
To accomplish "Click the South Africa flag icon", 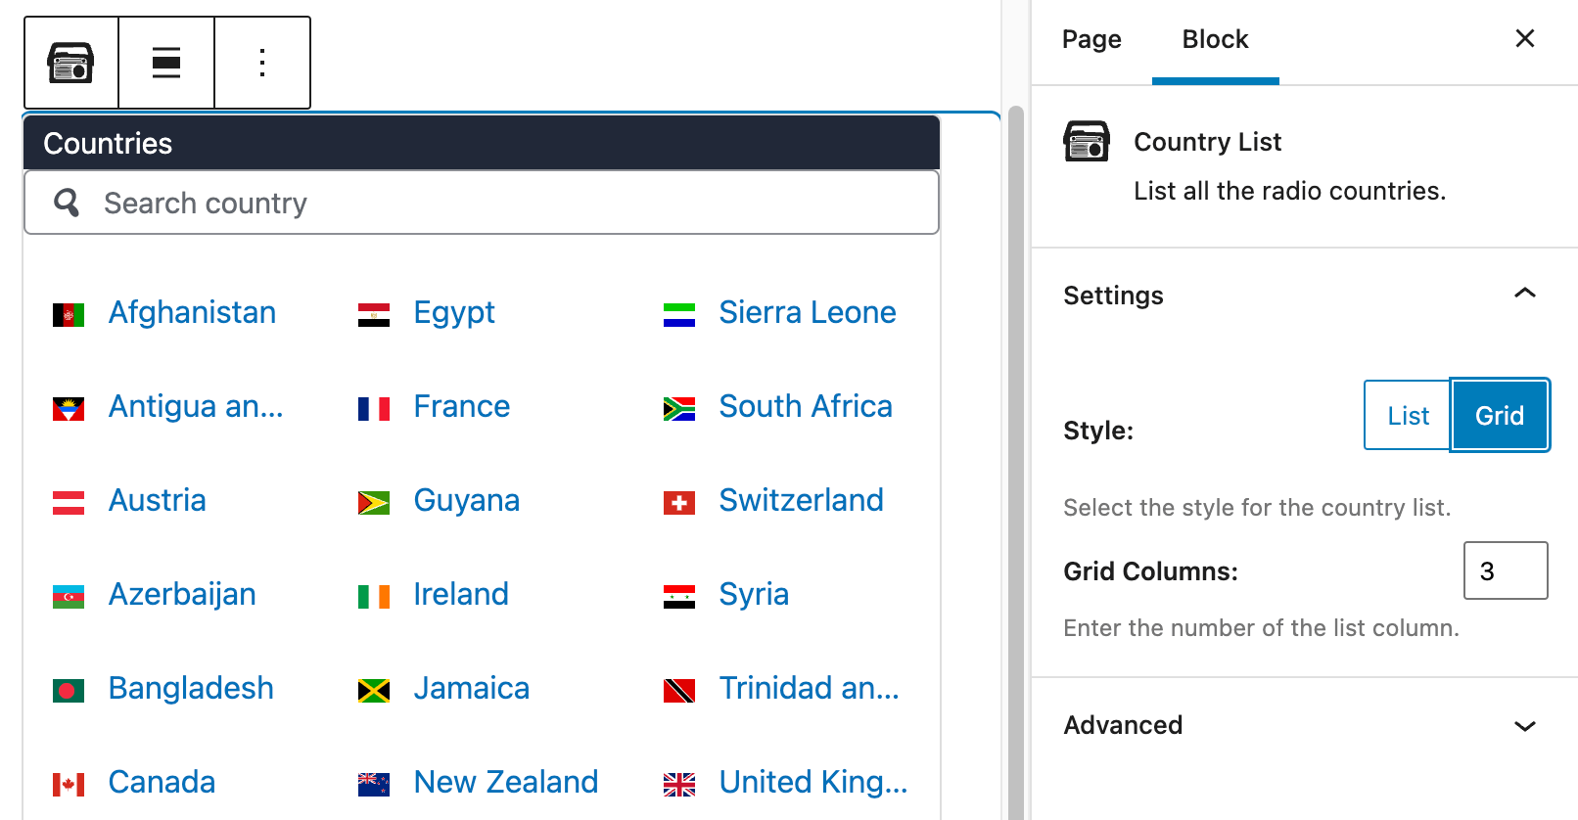I will pyautogui.click(x=678, y=409).
